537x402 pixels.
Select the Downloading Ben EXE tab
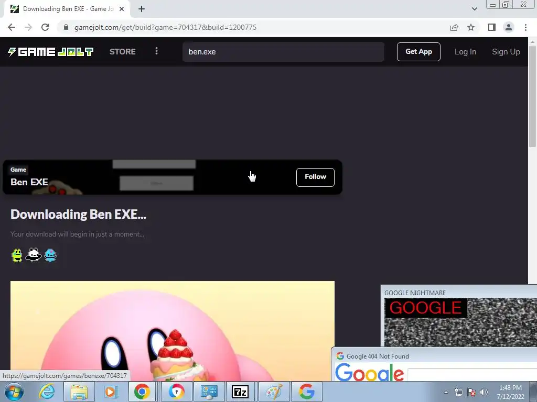pos(68,9)
